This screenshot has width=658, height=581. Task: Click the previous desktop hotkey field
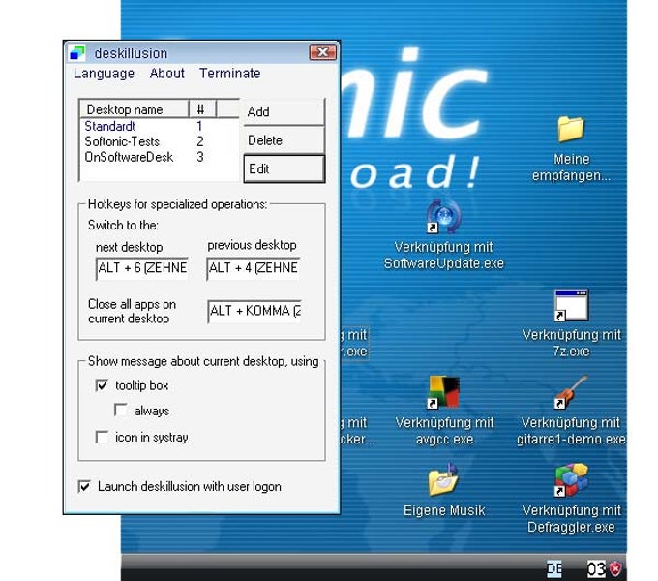(254, 268)
